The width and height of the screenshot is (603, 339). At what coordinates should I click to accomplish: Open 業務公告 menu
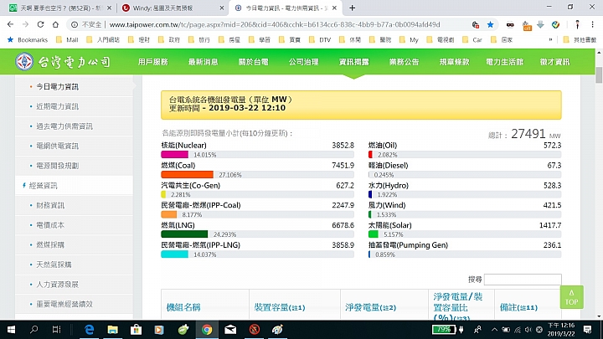[405, 61]
